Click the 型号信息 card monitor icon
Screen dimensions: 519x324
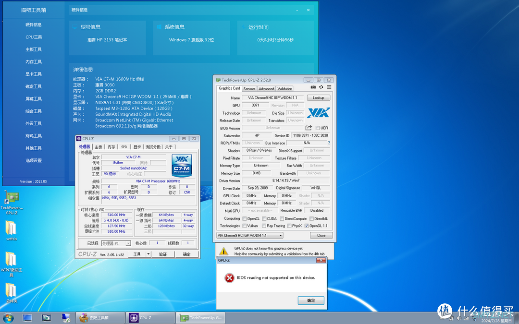[75, 27]
